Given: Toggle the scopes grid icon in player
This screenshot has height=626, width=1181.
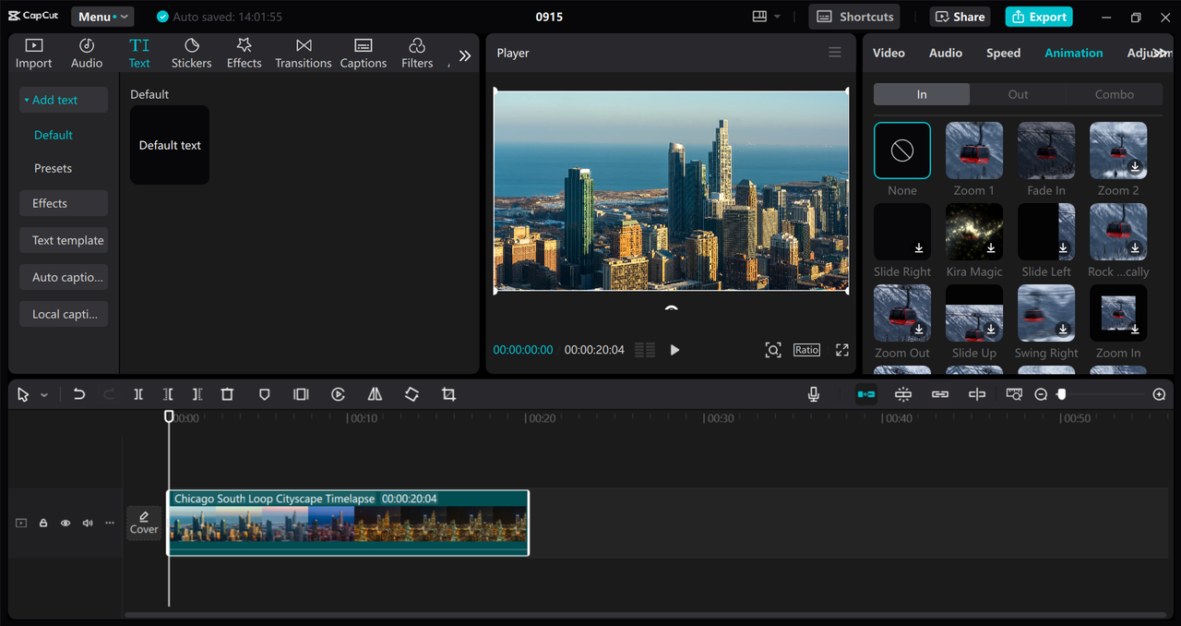Looking at the screenshot, I should tap(645, 350).
